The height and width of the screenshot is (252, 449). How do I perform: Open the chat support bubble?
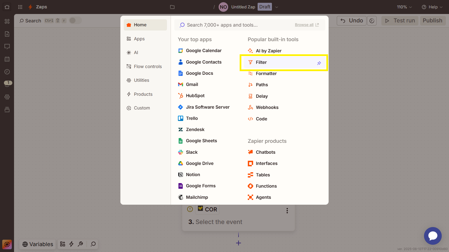[x=433, y=236]
